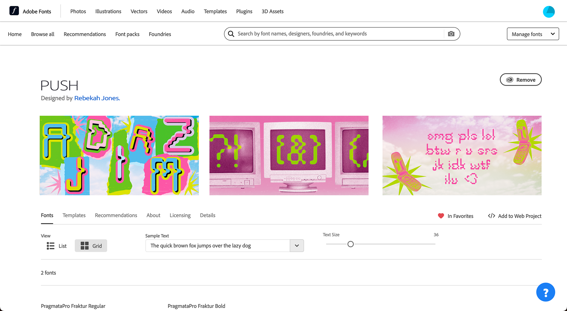Click the web project code brackets icon

click(491, 216)
